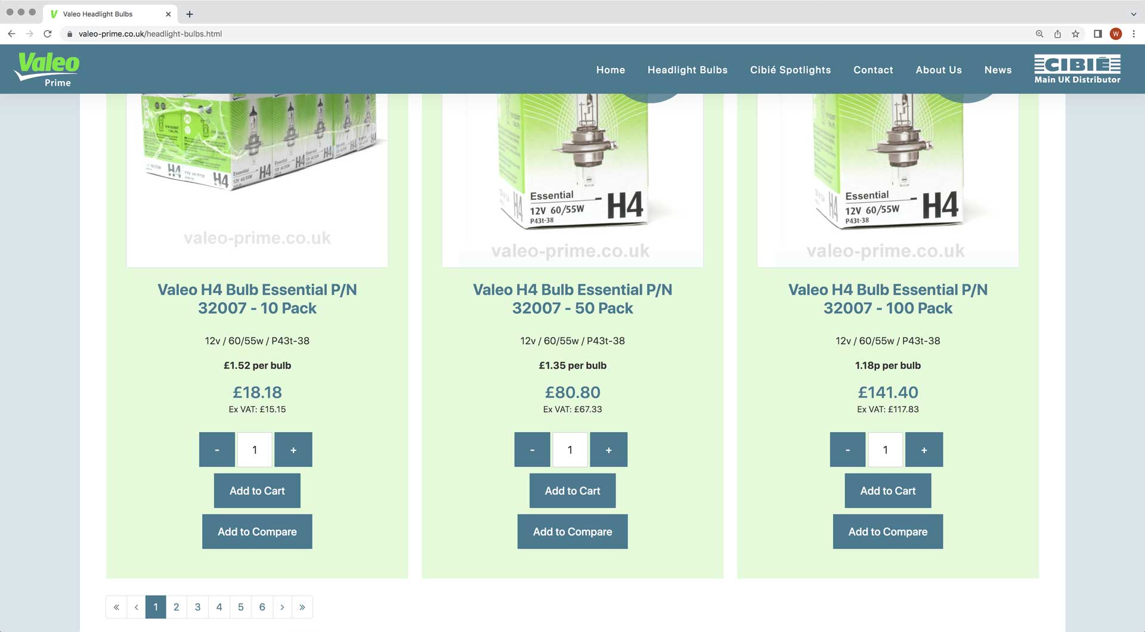Visit the News section
Screen dimensions: 1145x632
pyautogui.click(x=998, y=70)
